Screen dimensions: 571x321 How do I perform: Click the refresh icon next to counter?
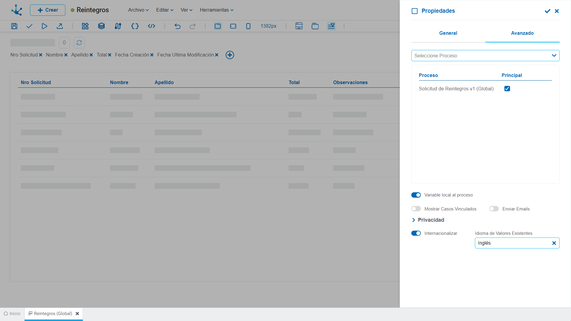pyautogui.click(x=79, y=43)
